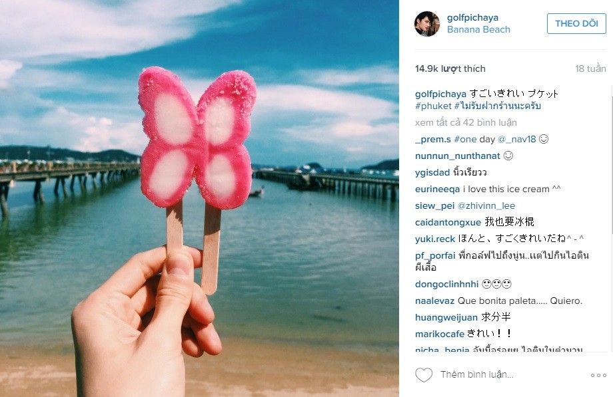
Task: Follow the account with THEO DÕI button
Action: 576,23
